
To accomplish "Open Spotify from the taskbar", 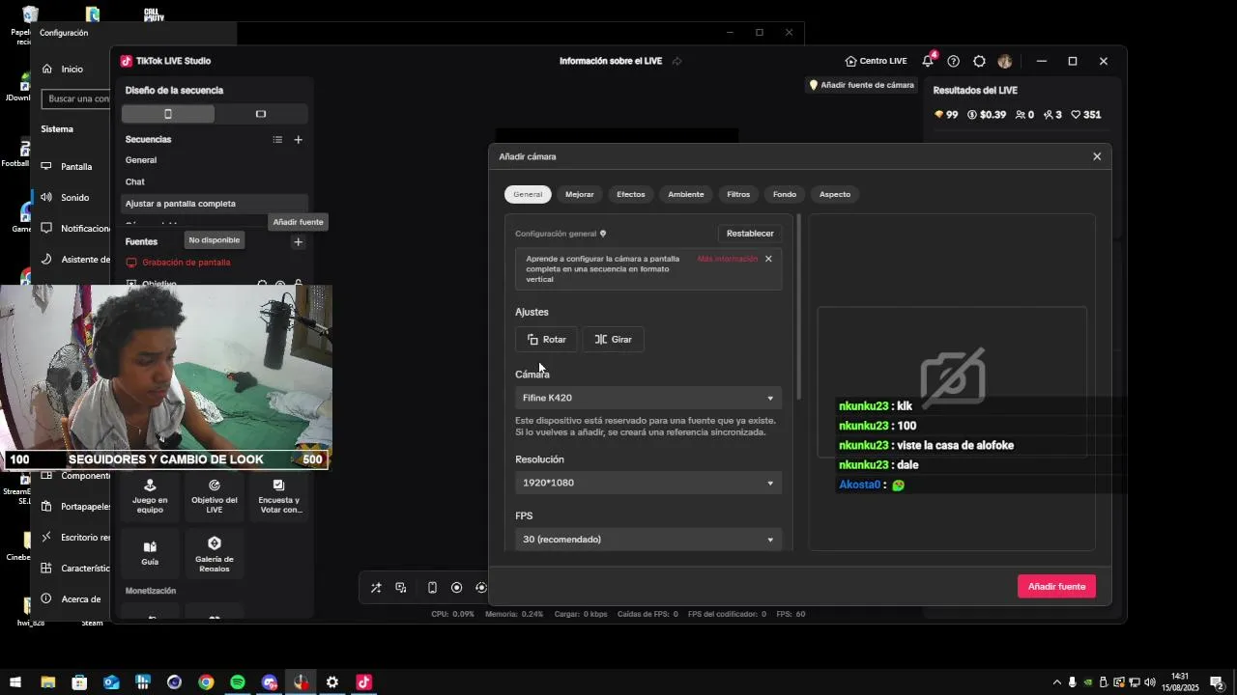I will pos(238,682).
